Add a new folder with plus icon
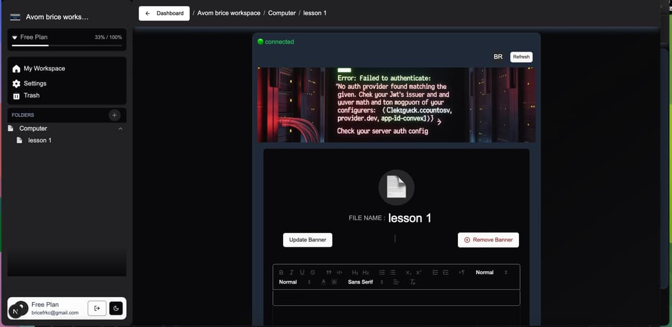 coord(114,115)
